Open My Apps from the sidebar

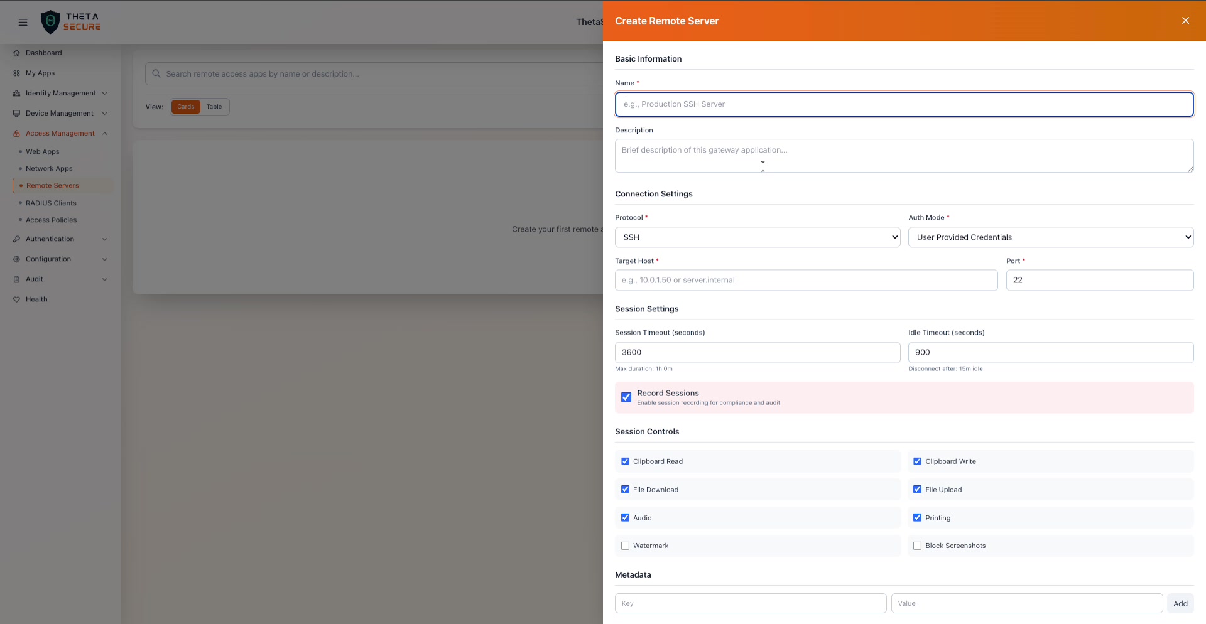40,73
